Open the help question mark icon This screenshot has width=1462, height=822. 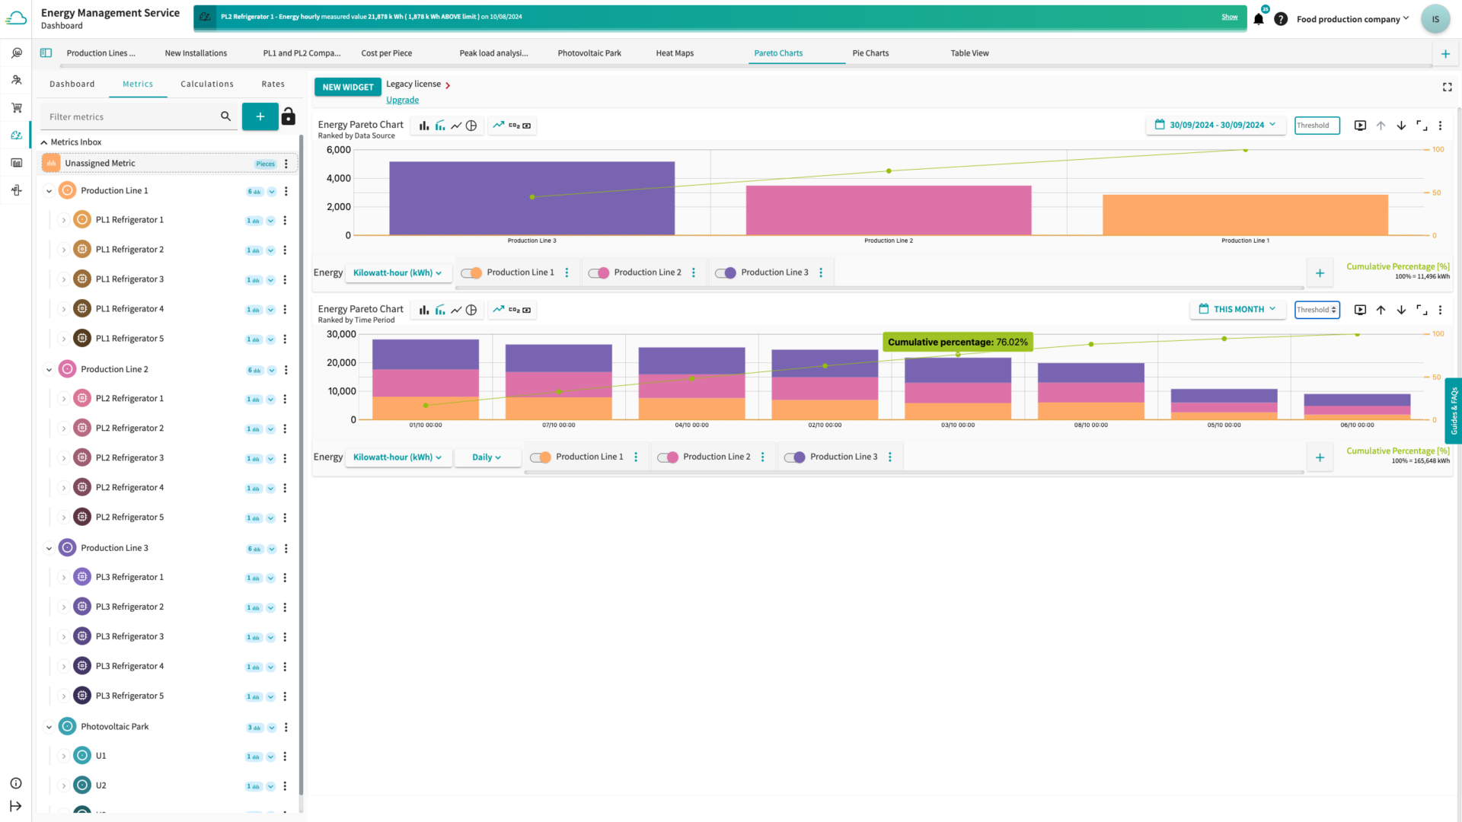(x=1281, y=19)
